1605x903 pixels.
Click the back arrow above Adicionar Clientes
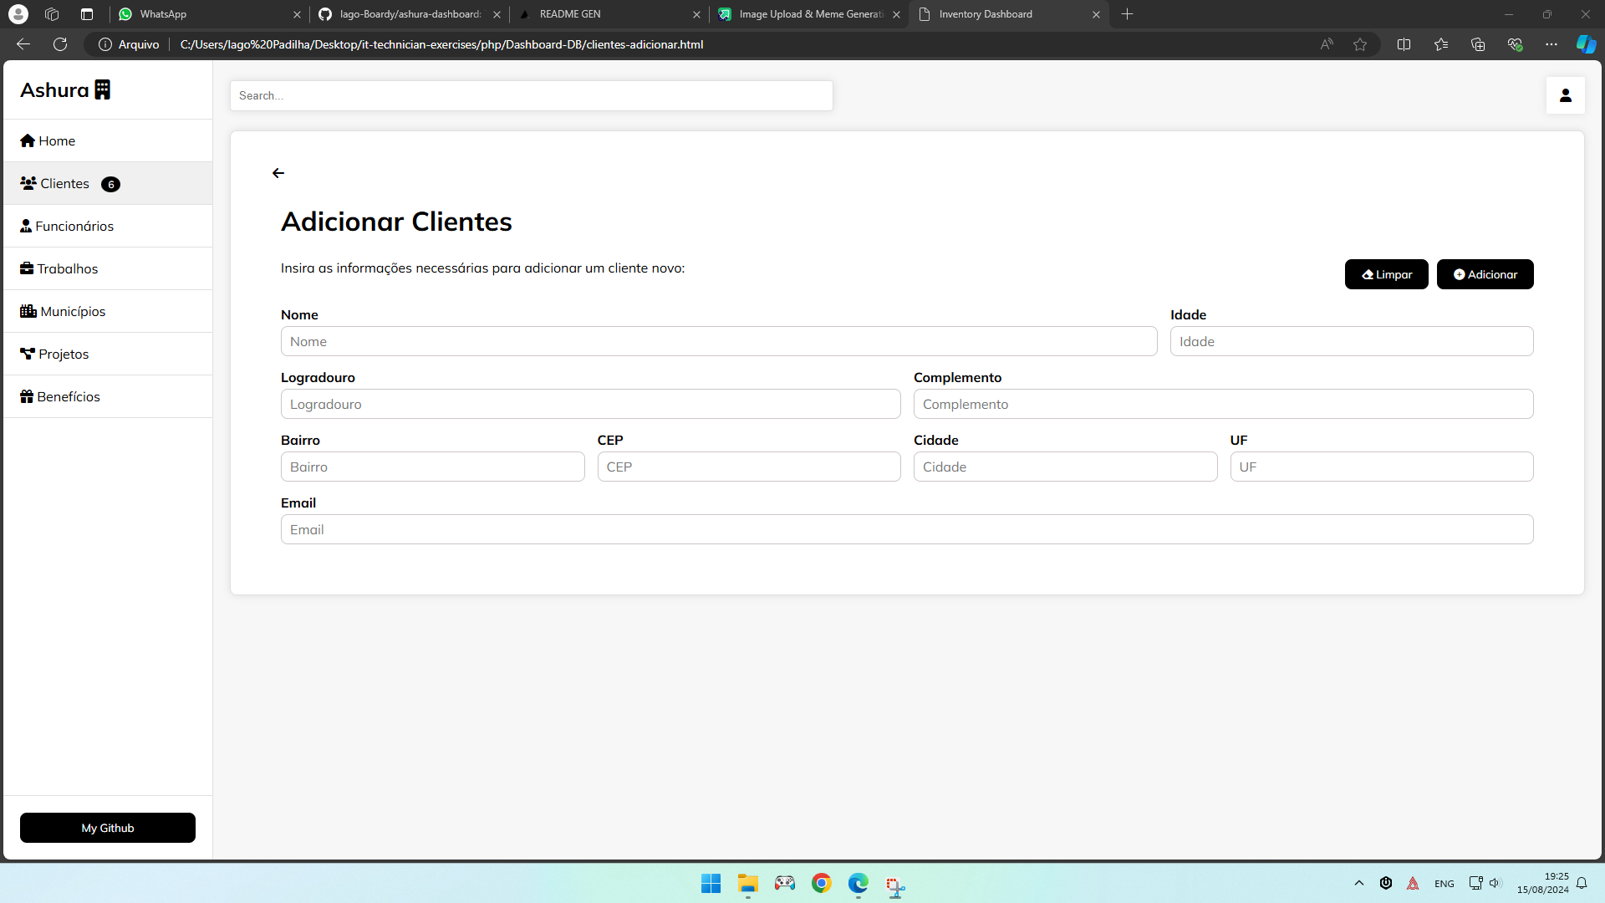tap(278, 173)
